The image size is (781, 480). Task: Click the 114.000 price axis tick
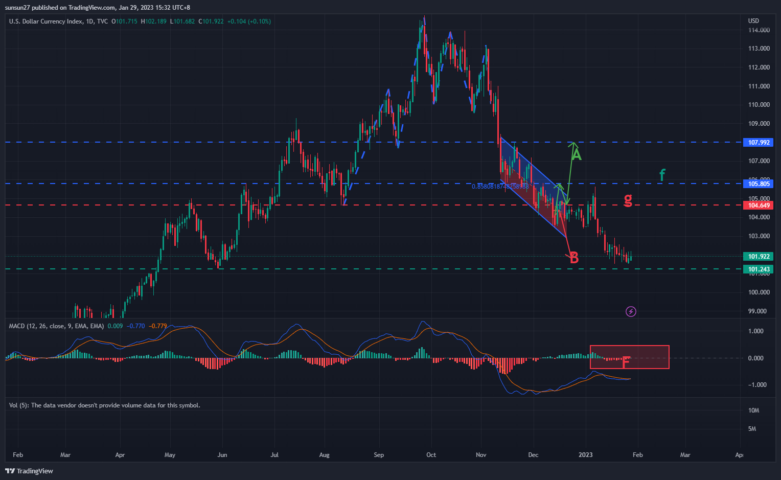point(759,30)
